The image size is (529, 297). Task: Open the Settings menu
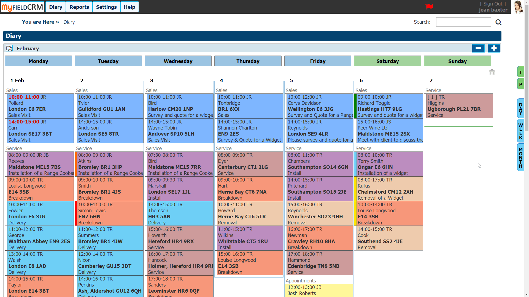(106, 7)
